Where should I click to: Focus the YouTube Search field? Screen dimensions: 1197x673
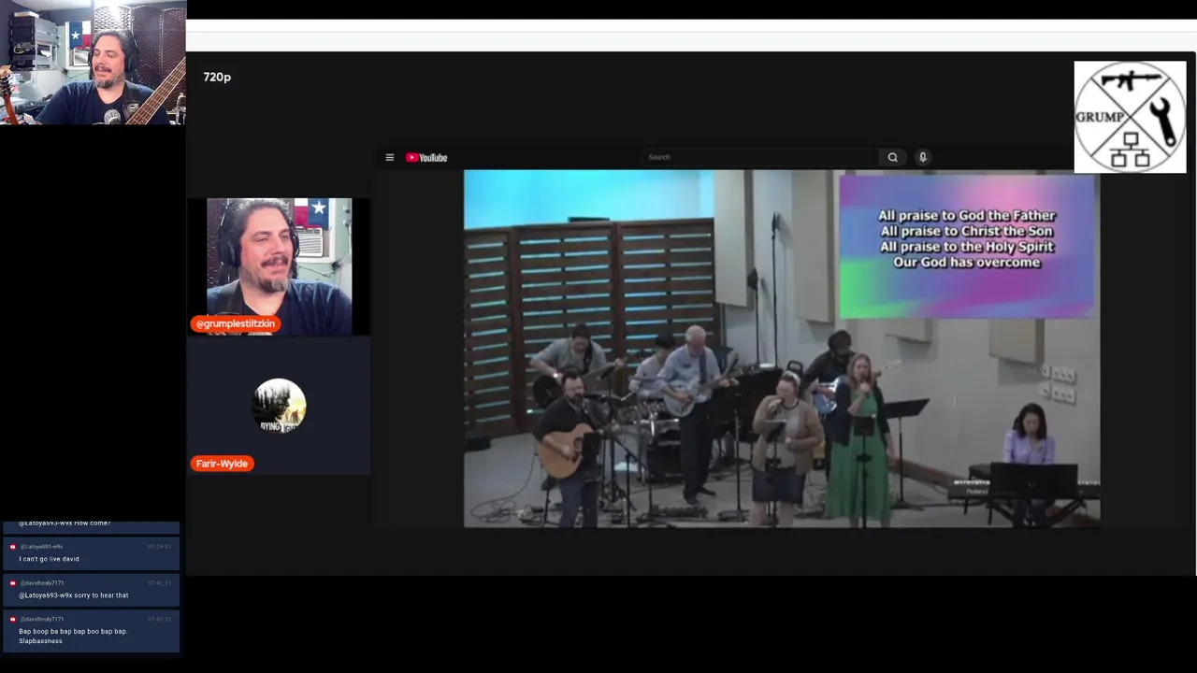point(759,157)
